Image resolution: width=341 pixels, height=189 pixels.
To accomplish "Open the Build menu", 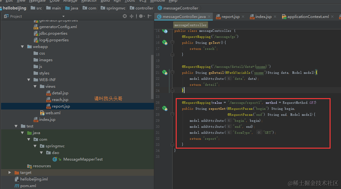I will [x=105, y=1].
